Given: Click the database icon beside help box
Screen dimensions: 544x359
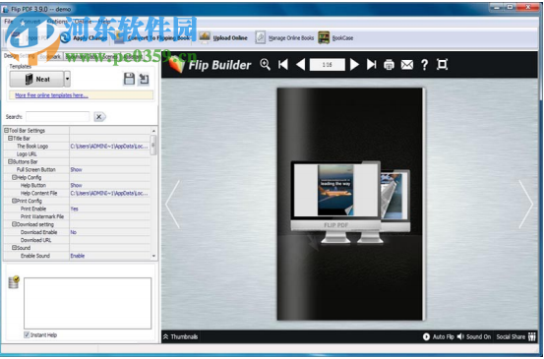Looking at the screenshot, I should pos(14,282).
